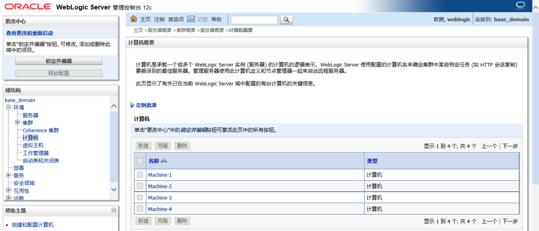Click upper 上一个 pagination link

489,146
